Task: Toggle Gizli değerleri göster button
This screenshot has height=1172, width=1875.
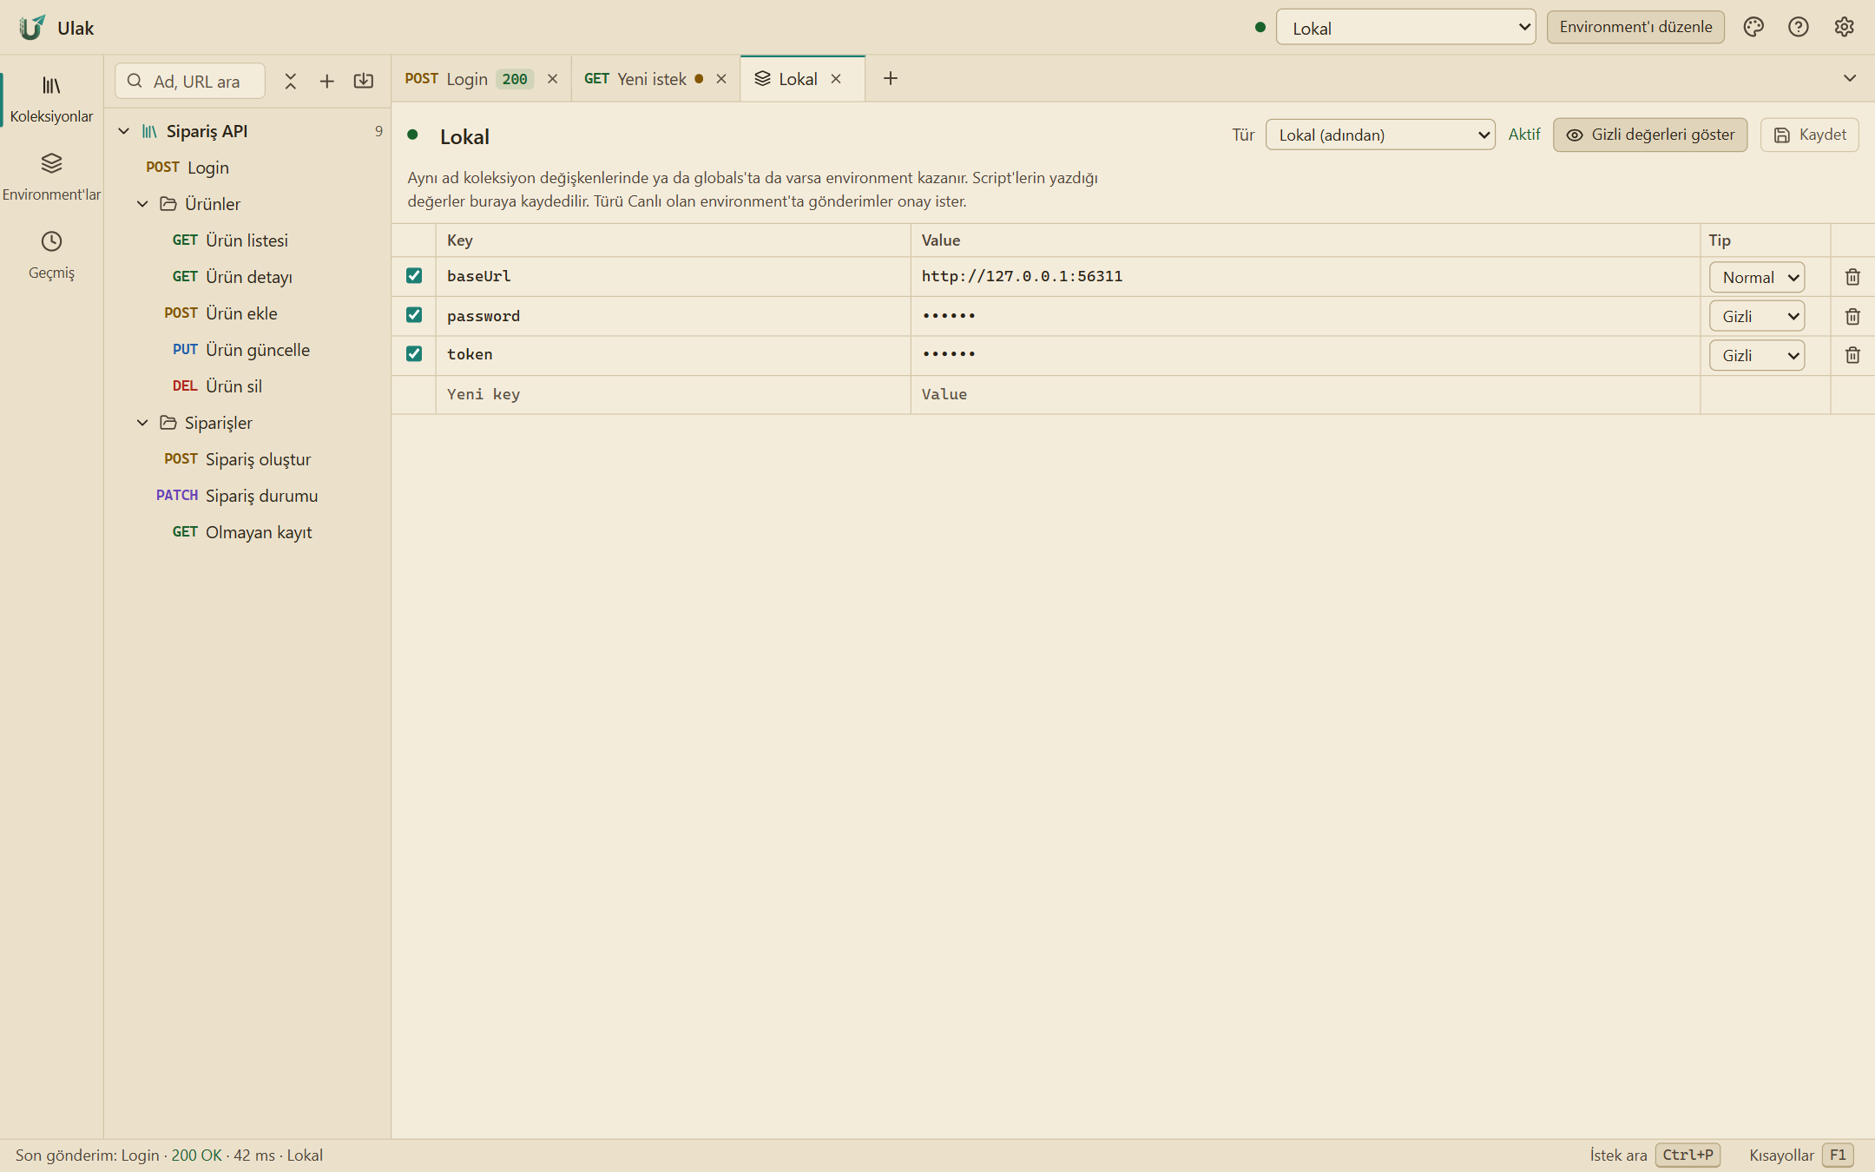Action: coord(1649,135)
